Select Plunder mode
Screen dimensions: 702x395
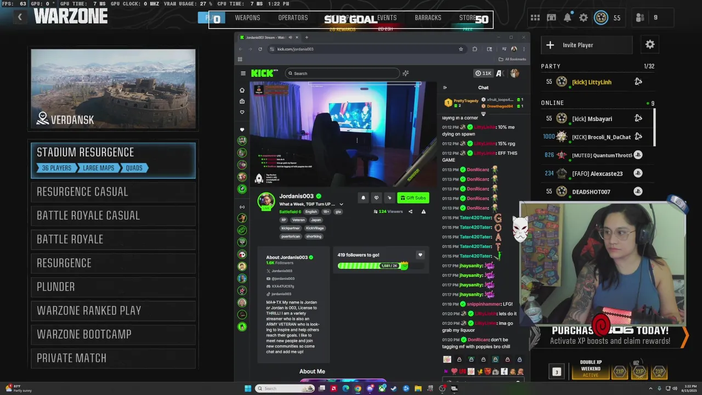click(113, 286)
